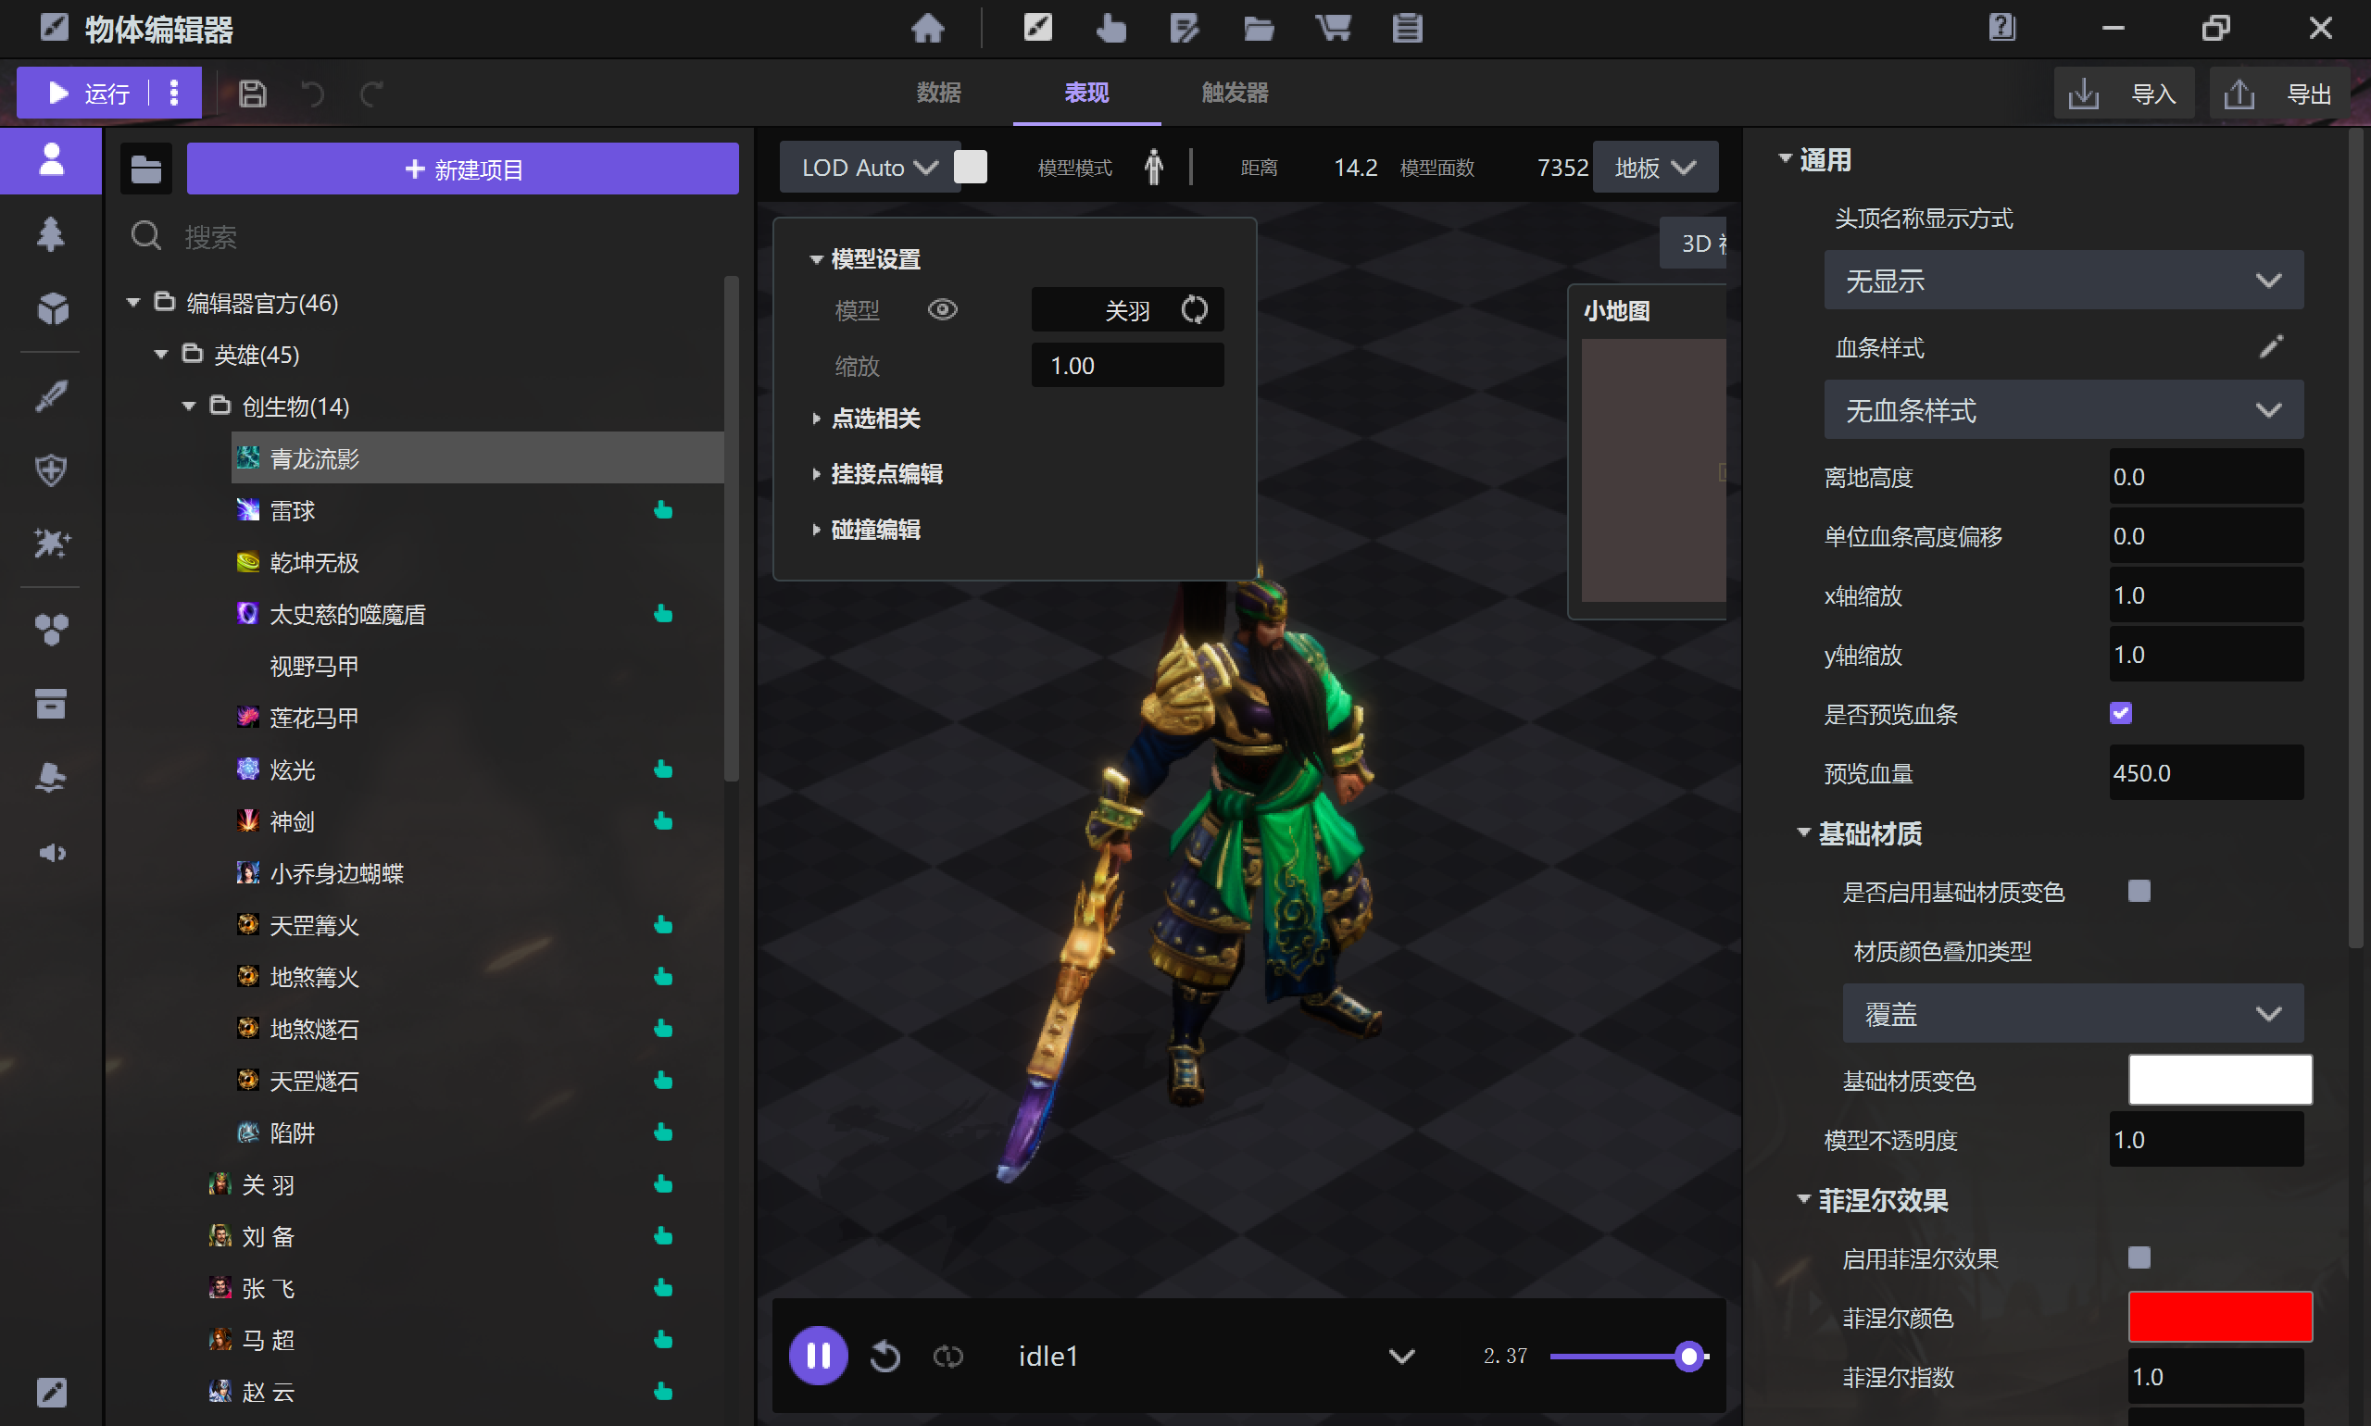Open the 覆盖 overlay type dropdown
2371x1426 pixels.
pyautogui.click(x=2072, y=1014)
